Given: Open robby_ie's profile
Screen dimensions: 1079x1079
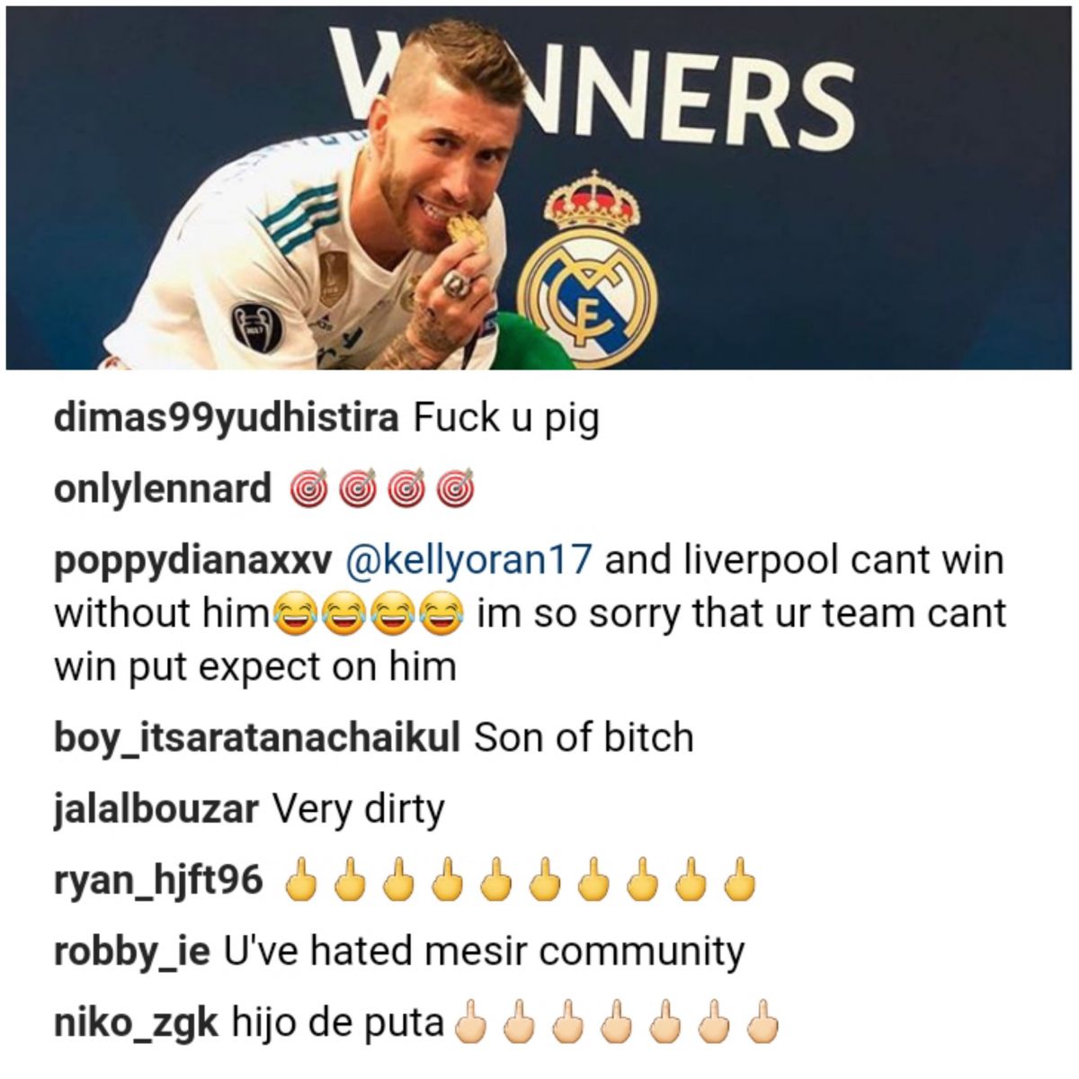Looking at the screenshot, I should pyautogui.click(x=132, y=952).
